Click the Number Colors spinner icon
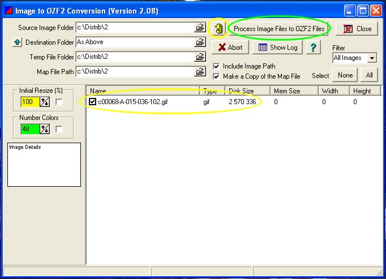The image size is (386, 279). point(45,129)
